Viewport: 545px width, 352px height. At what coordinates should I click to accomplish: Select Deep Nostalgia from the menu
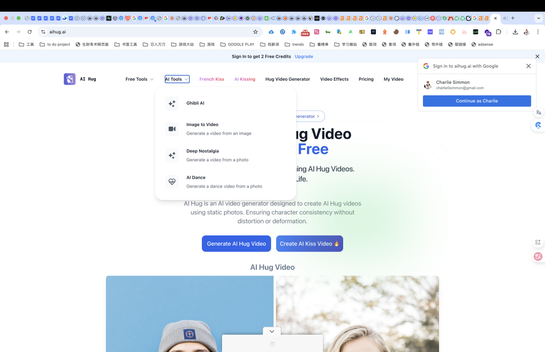pyautogui.click(x=226, y=155)
